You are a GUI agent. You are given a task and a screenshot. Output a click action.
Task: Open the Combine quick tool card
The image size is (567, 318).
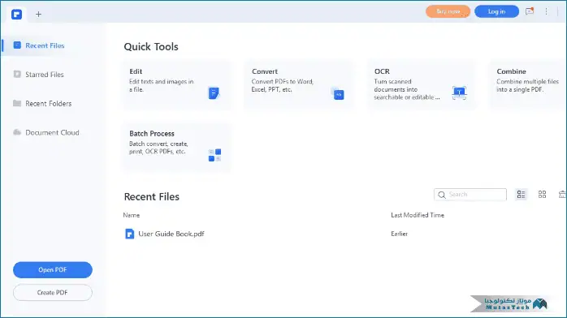pos(528,85)
